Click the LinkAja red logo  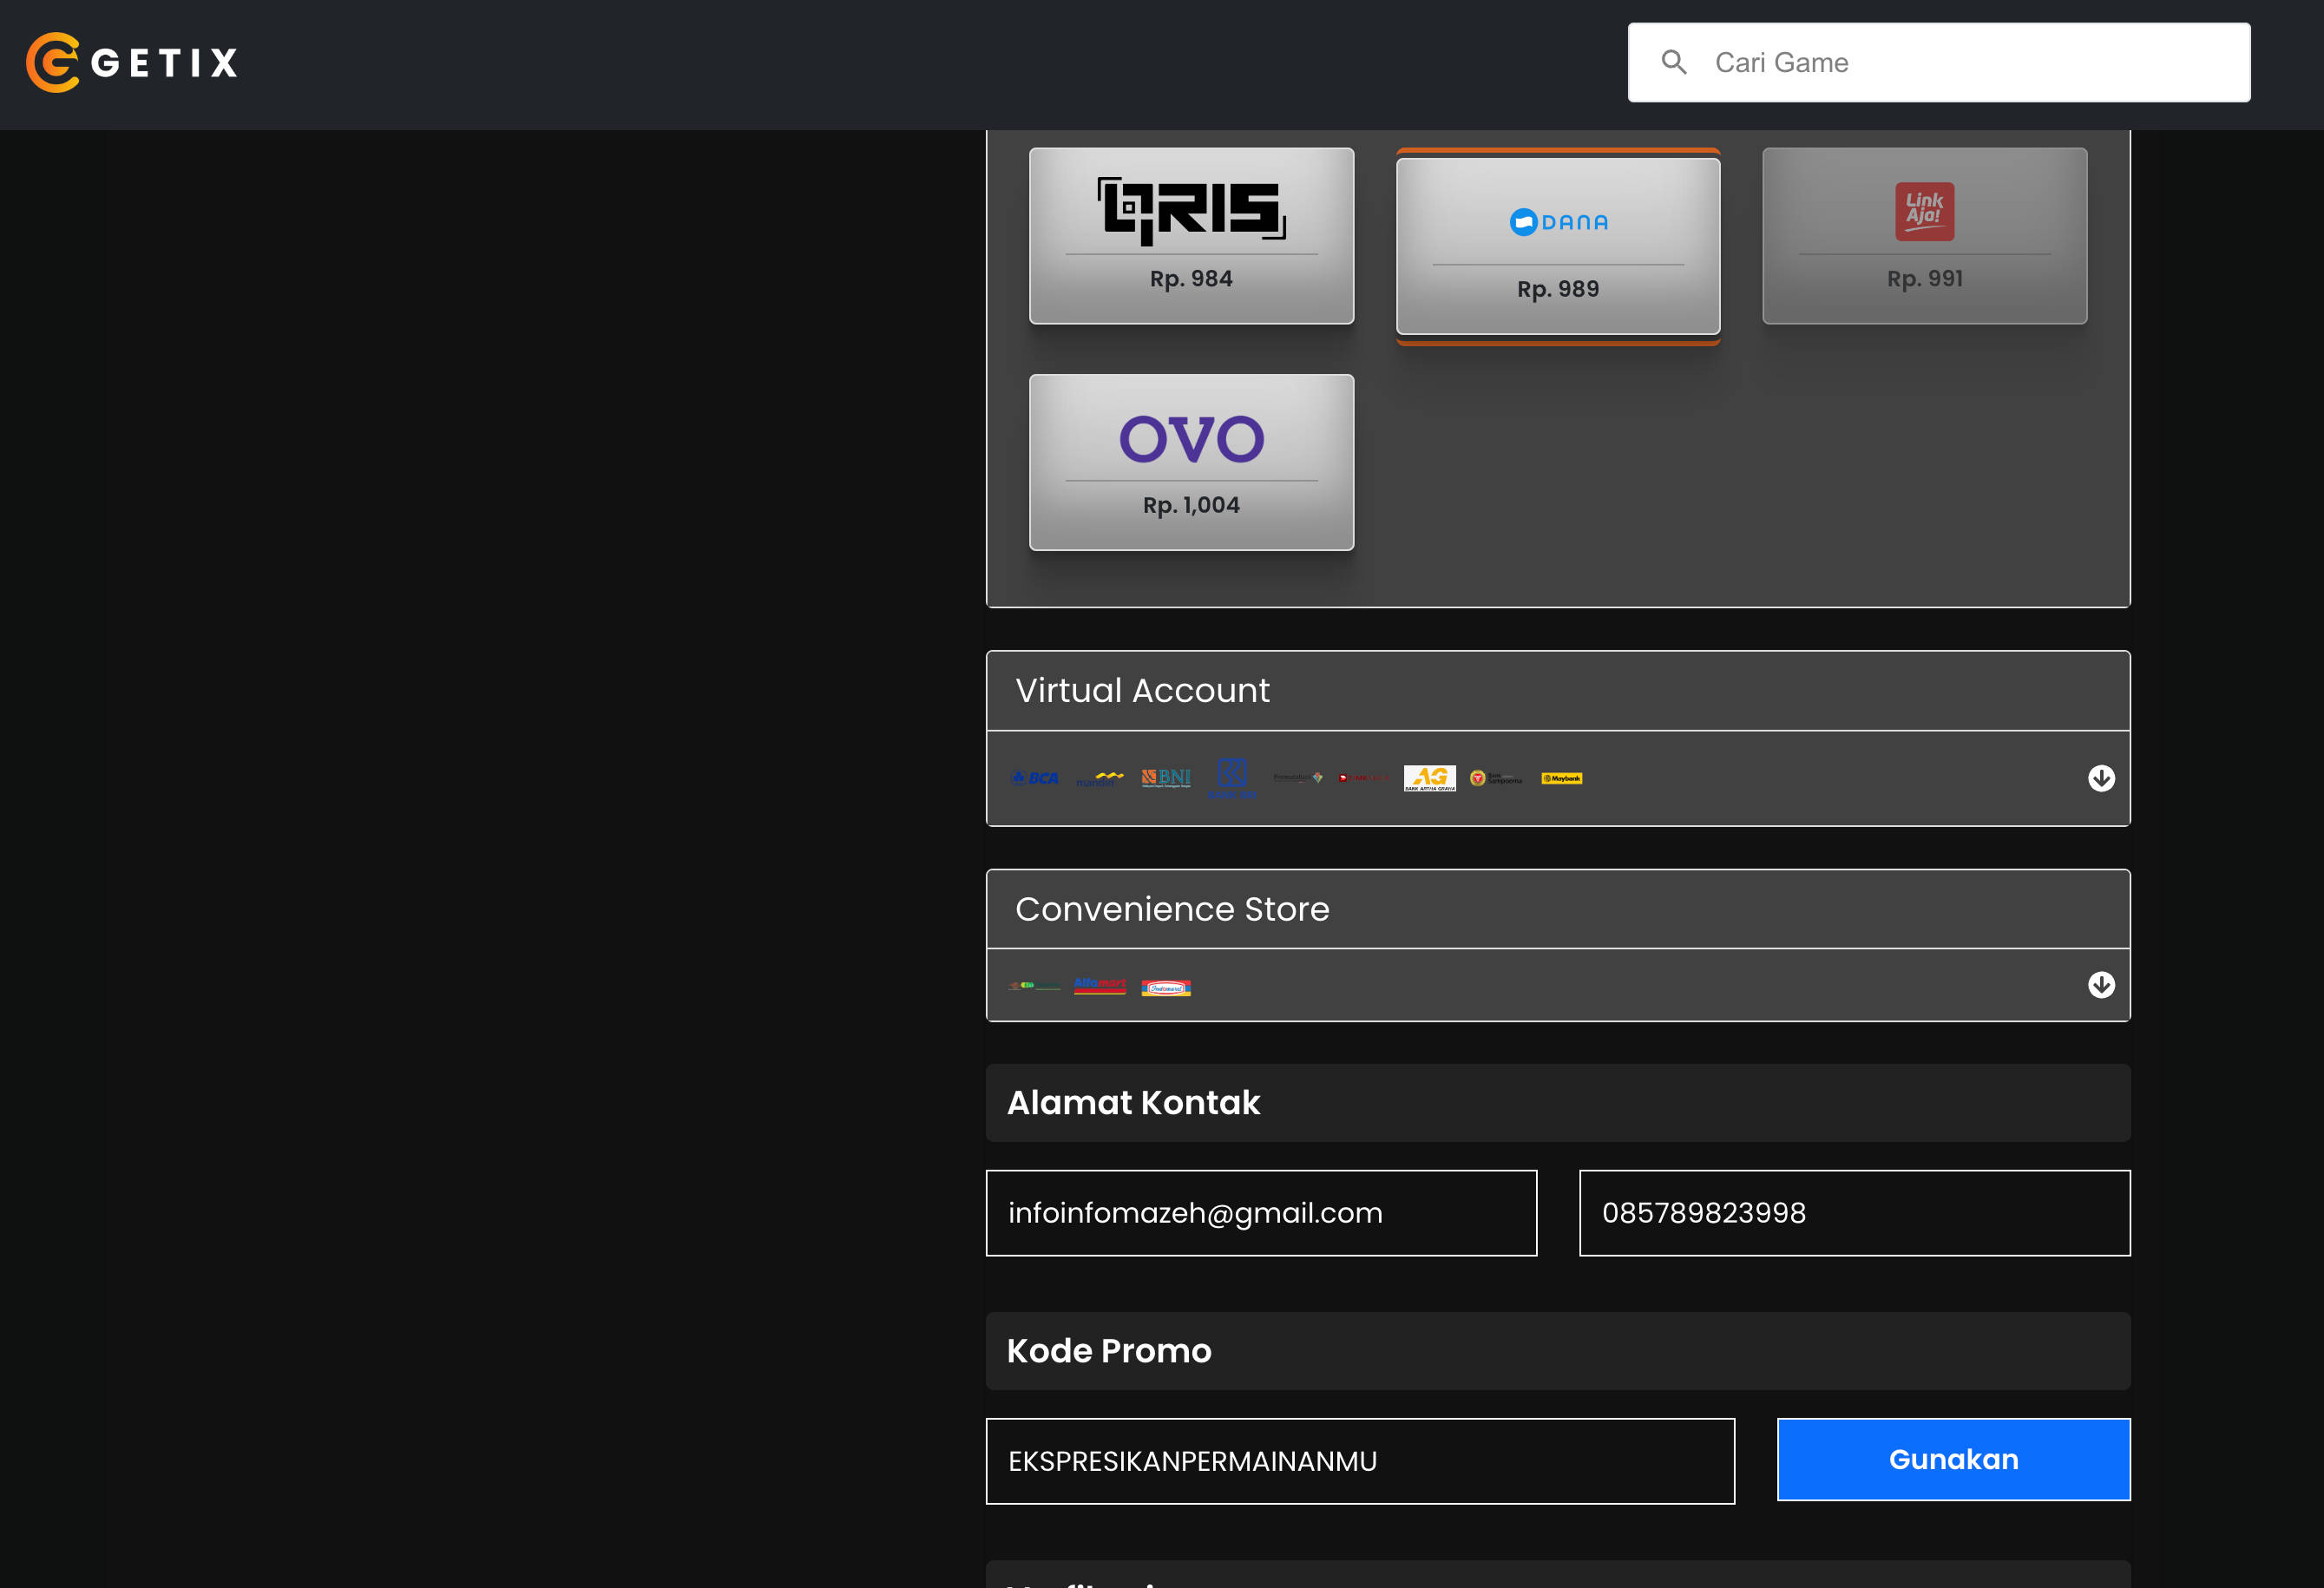pos(1924,211)
